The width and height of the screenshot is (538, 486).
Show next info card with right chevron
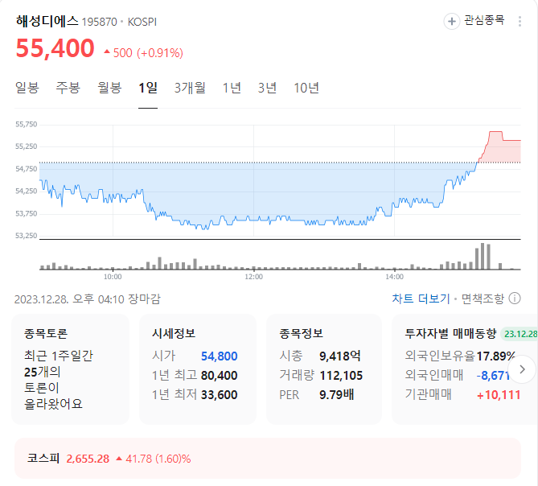[522, 369]
